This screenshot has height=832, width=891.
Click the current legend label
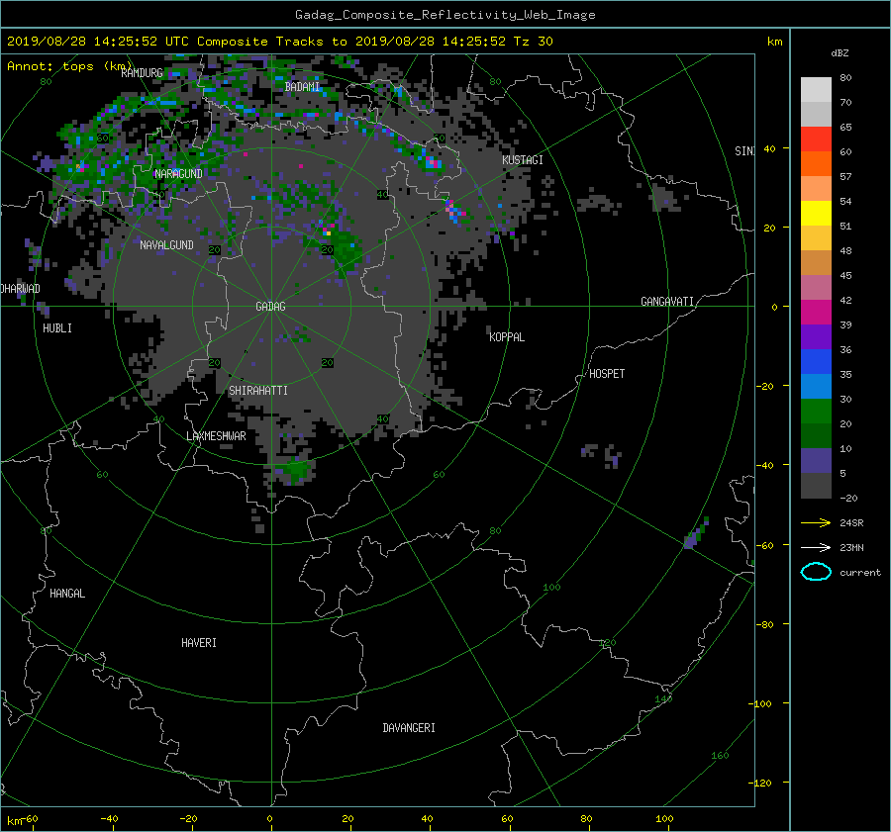[x=859, y=573]
